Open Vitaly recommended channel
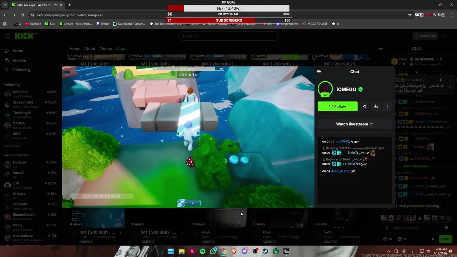 [x=30, y=227]
